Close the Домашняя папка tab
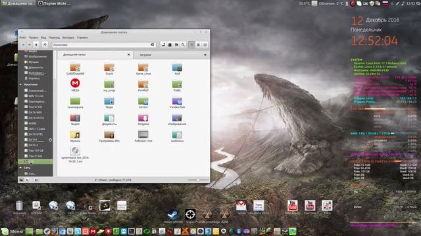Screen dimensions: 421x236 click(129, 54)
